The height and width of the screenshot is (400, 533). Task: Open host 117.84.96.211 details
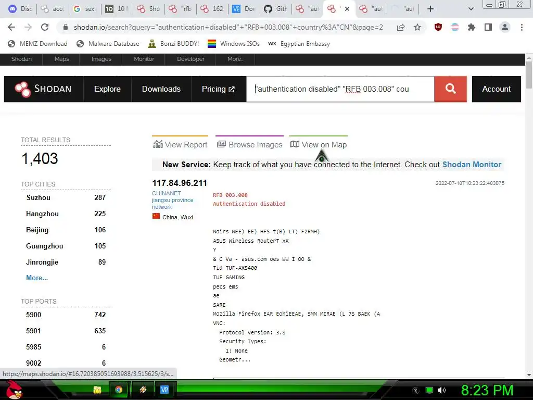pyautogui.click(x=180, y=183)
